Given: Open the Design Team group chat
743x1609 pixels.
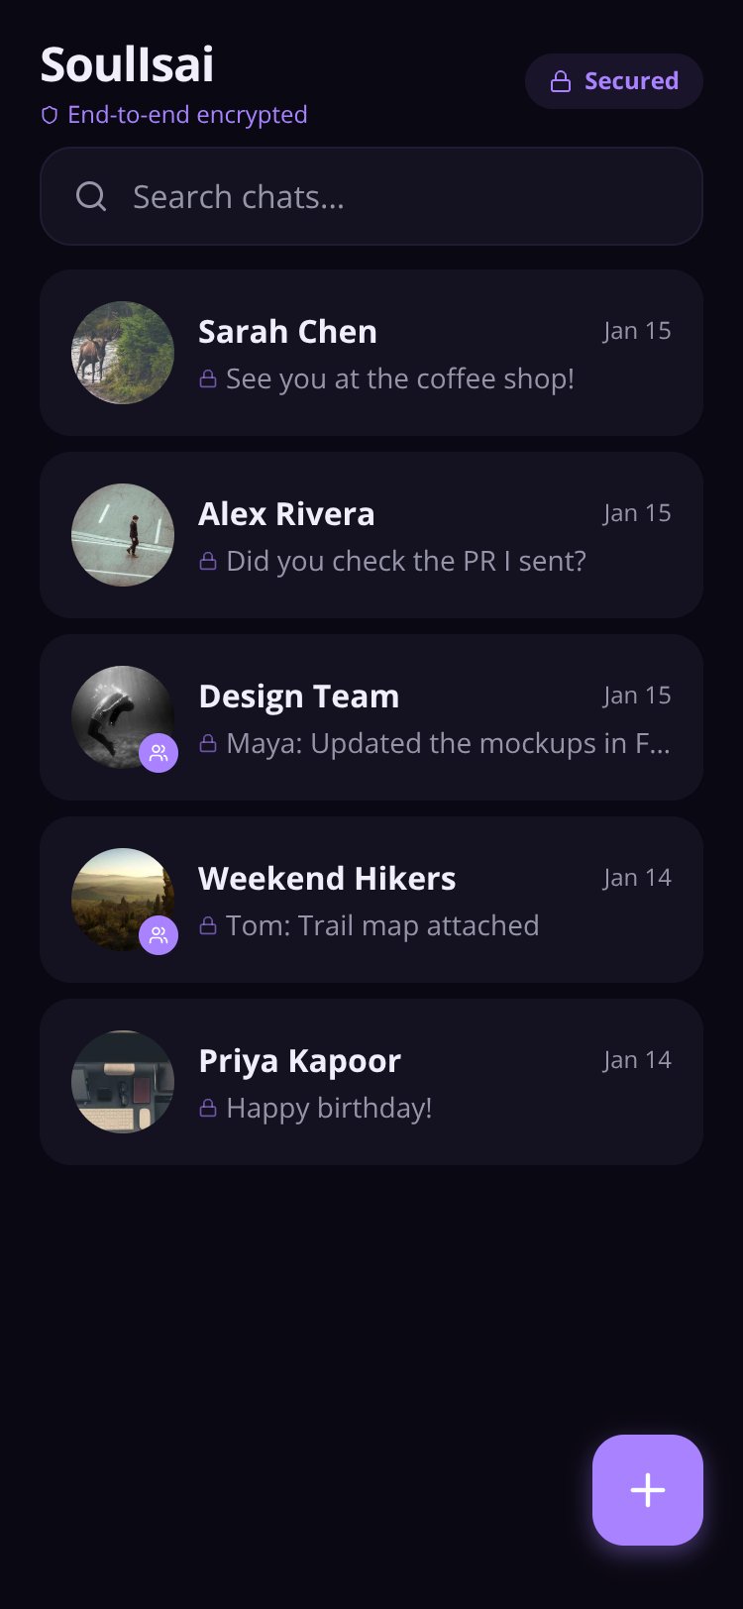Looking at the screenshot, I should click(x=371, y=717).
